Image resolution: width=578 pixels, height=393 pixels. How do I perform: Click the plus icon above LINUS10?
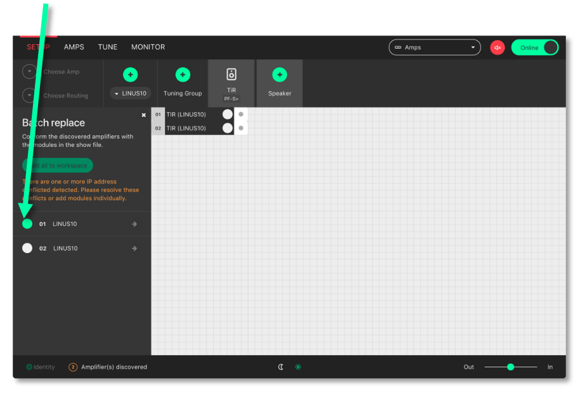[x=131, y=75]
